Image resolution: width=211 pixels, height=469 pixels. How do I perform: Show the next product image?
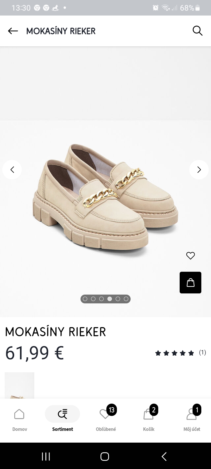(x=199, y=169)
